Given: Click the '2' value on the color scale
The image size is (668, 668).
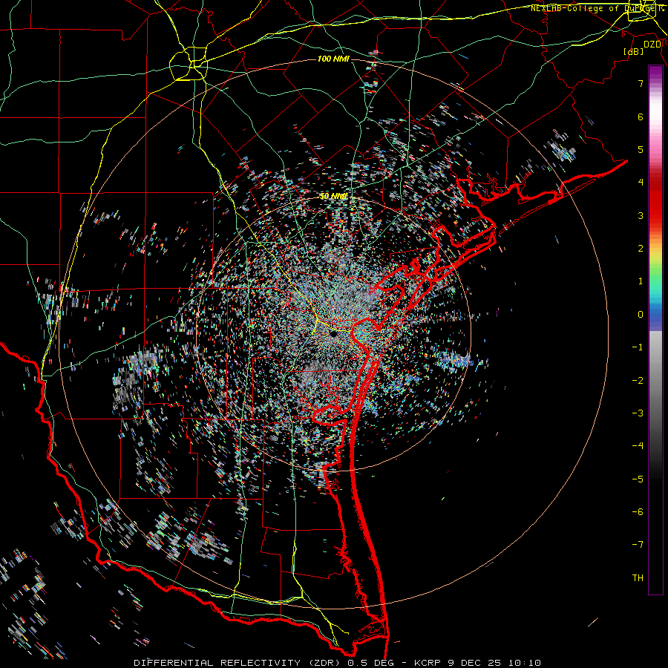Looking at the screenshot, I should pyautogui.click(x=641, y=249).
